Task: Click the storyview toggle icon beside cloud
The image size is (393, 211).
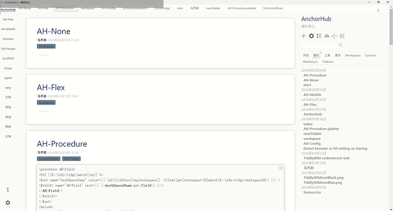Action: tap(334, 36)
